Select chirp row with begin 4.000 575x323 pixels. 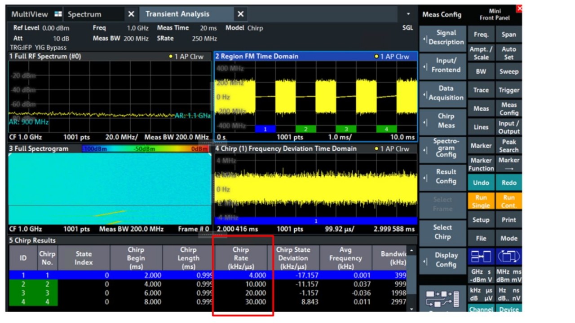pos(208,284)
